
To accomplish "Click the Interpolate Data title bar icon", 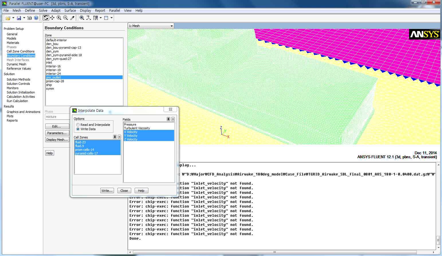I will [74, 110].
